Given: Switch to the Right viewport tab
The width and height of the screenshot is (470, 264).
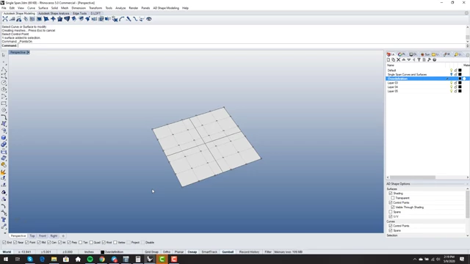Looking at the screenshot, I should click(x=54, y=236).
